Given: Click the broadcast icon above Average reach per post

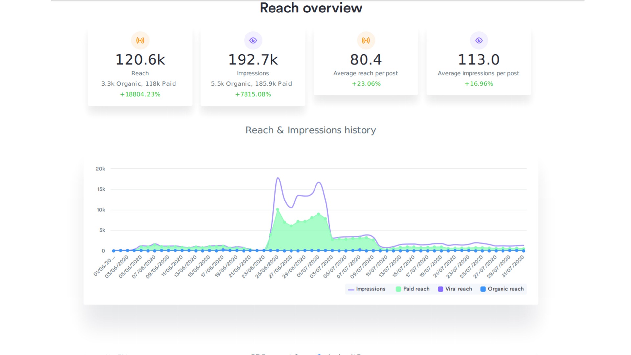Looking at the screenshot, I should pos(366,40).
